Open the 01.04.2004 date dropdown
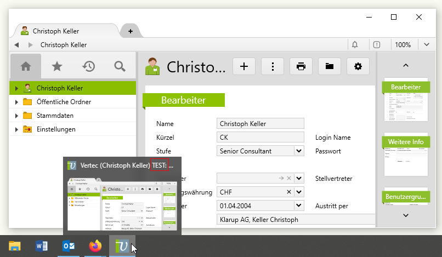Image resolution: width=442 pixels, height=257 pixels. (x=299, y=205)
